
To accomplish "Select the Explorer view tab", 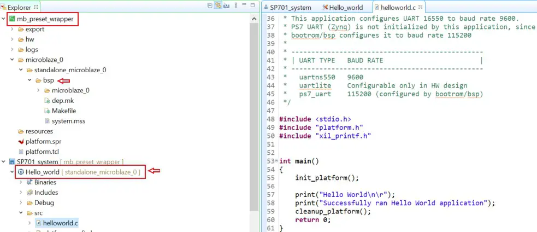I will [x=19, y=7].
